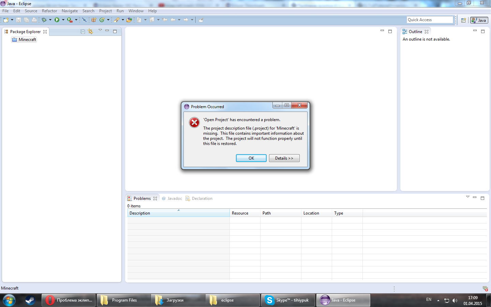
Task: Maximize the Outline panel
Action: click(482, 31)
